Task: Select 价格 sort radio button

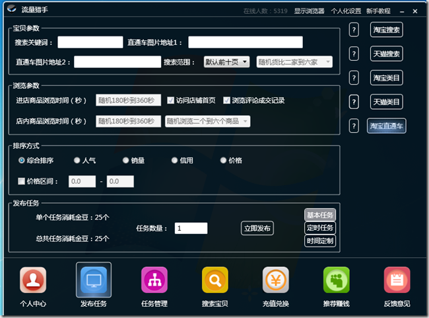Action: coord(223,161)
